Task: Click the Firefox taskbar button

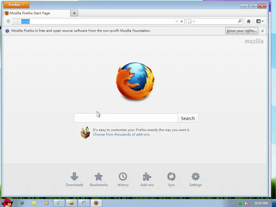Action: (96, 203)
